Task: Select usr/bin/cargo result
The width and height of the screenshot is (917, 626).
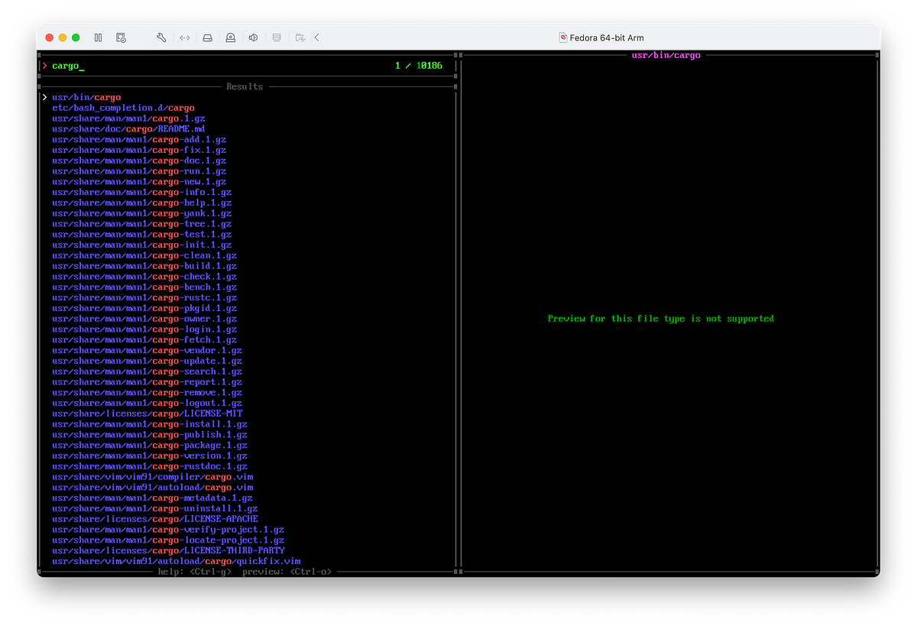Action: (x=86, y=97)
